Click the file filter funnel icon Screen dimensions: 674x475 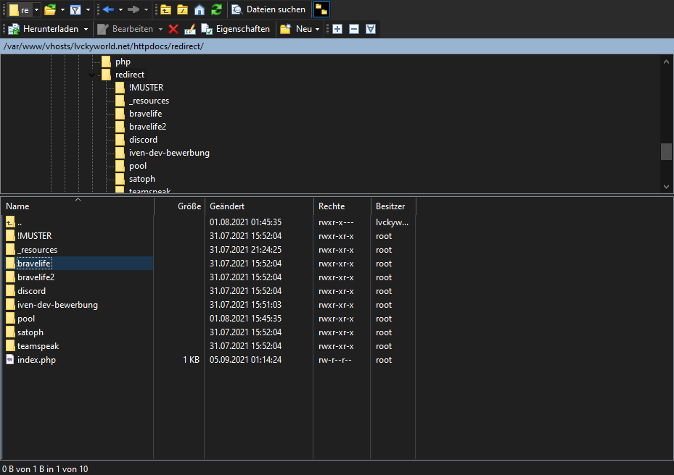pos(75,9)
